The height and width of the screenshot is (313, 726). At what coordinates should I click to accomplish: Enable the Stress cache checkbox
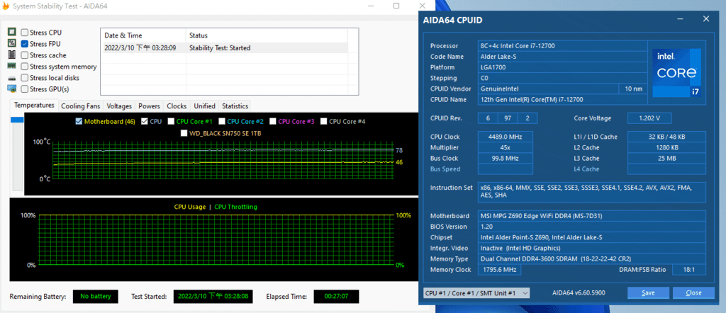(x=25, y=55)
